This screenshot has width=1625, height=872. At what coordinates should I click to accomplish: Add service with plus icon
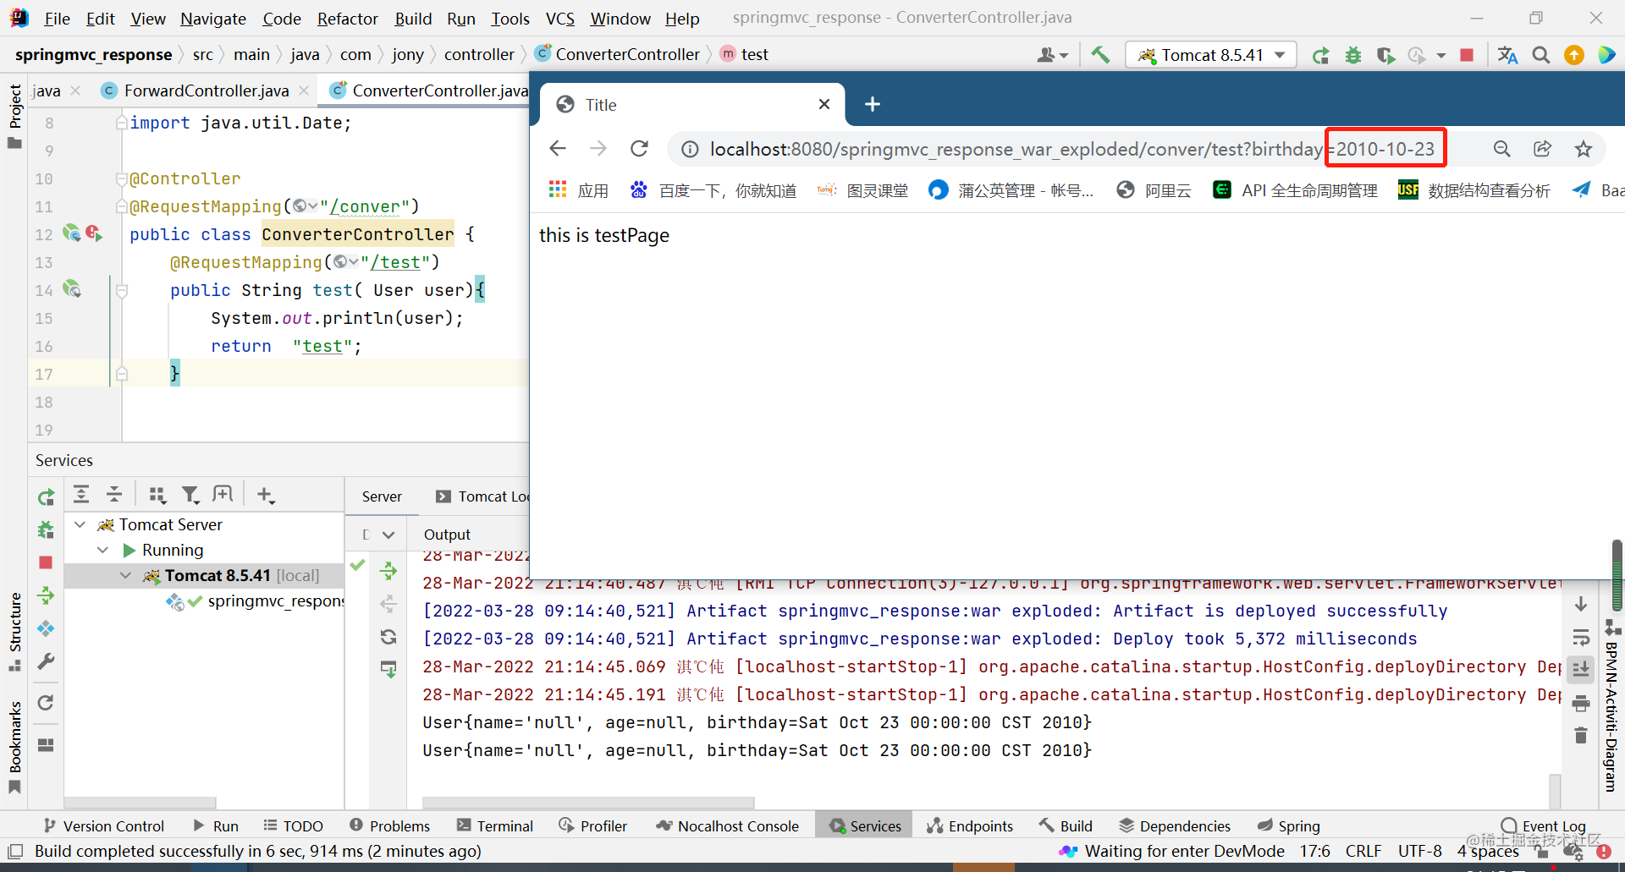266,495
